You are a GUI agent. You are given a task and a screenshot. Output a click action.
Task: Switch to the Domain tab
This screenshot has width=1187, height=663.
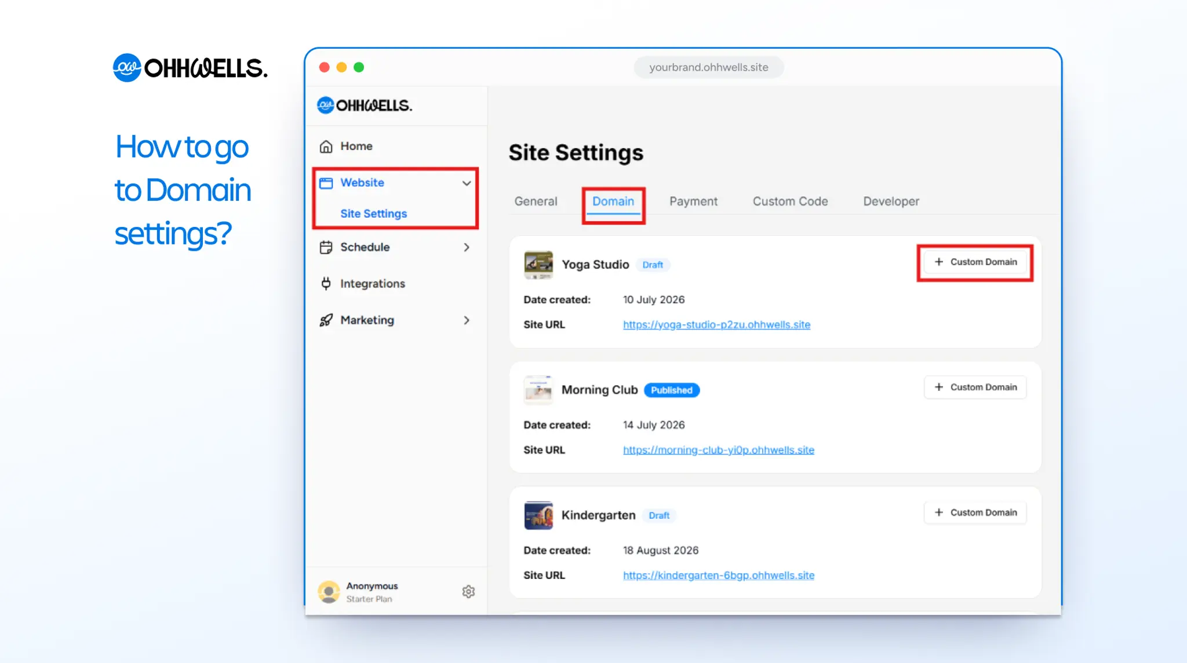(613, 202)
